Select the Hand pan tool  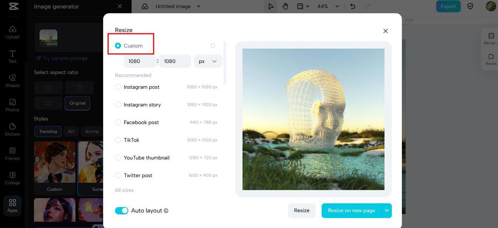[285, 6]
